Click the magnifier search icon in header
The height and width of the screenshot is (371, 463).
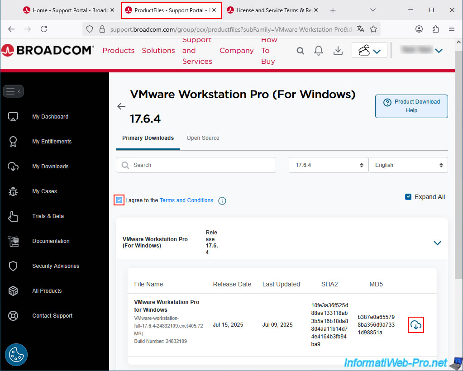(301, 51)
